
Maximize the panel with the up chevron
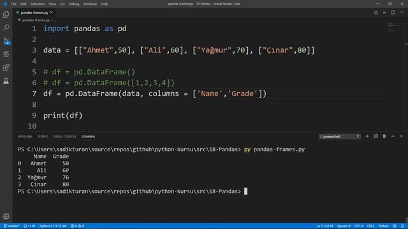pos(393,136)
